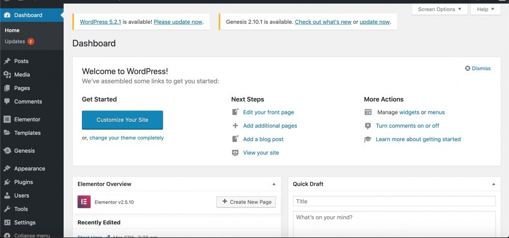Viewport: 509px width, 238px height.
Task: Open the menus link
Action: [x=436, y=112]
